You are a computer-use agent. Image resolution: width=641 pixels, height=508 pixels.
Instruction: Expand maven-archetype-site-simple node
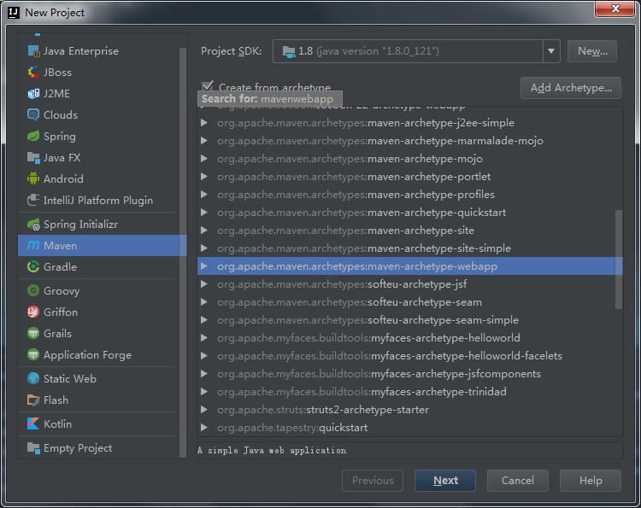click(204, 248)
